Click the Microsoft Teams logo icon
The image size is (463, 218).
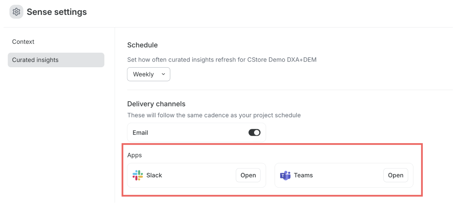click(285, 175)
